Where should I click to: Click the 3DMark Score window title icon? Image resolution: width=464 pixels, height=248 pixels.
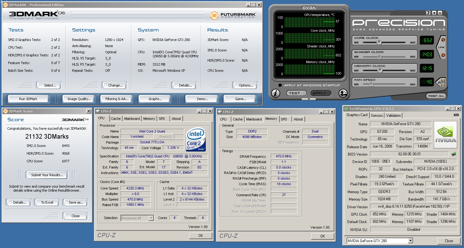point(5,111)
